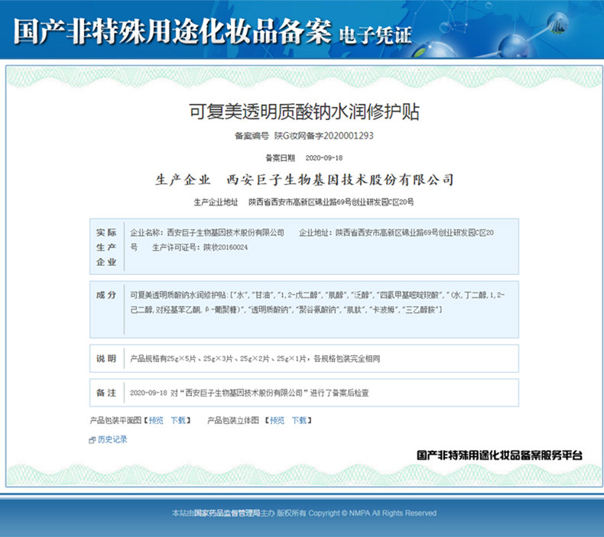Click the 历史记录 window icon
This screenshot has width=604, height=537.
pyautogui.click(x=92, y=440)
